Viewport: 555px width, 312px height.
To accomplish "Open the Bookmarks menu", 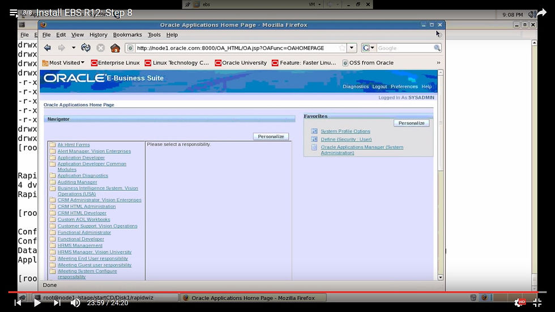I will (127, 35).
